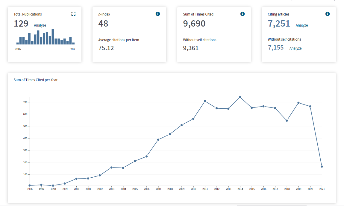
Task: Select the last 2021 bar in the publications histogram
Action: (x=73, y=44)
